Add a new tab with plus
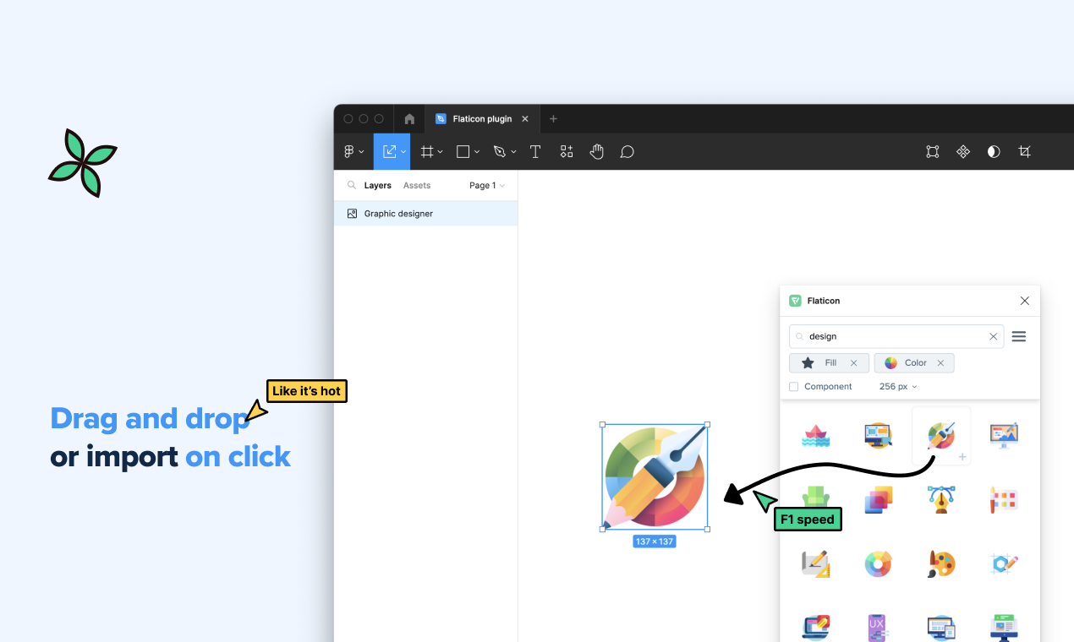This screenshot has height=642, width=1074. coord(553,119)
